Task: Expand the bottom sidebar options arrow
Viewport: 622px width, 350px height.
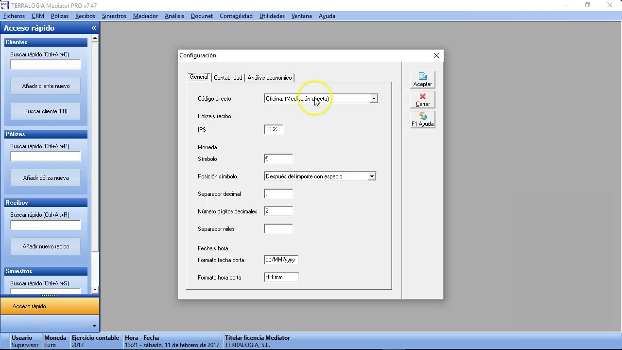Action: point(94,326)
